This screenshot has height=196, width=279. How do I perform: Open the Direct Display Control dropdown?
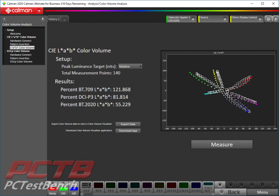coord(260,19)
